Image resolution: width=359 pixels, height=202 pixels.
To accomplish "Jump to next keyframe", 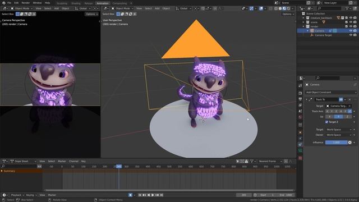I will (x=157, y=195).
